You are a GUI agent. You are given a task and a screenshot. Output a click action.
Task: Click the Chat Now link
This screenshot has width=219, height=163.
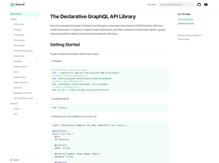pyautogui.click(x=152, y=4)
